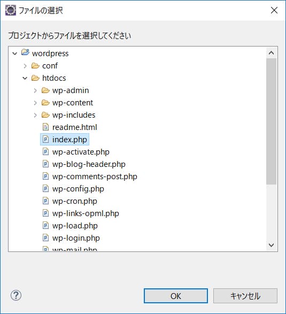Open help with the question mark icon
Image resolution: width=286 pixels, height=314 pixels.
click(16, 295)
